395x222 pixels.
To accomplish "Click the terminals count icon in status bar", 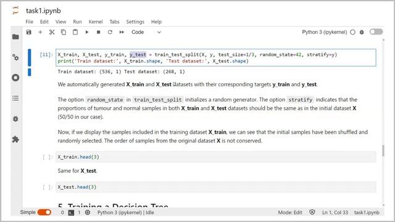I will 72,213.
